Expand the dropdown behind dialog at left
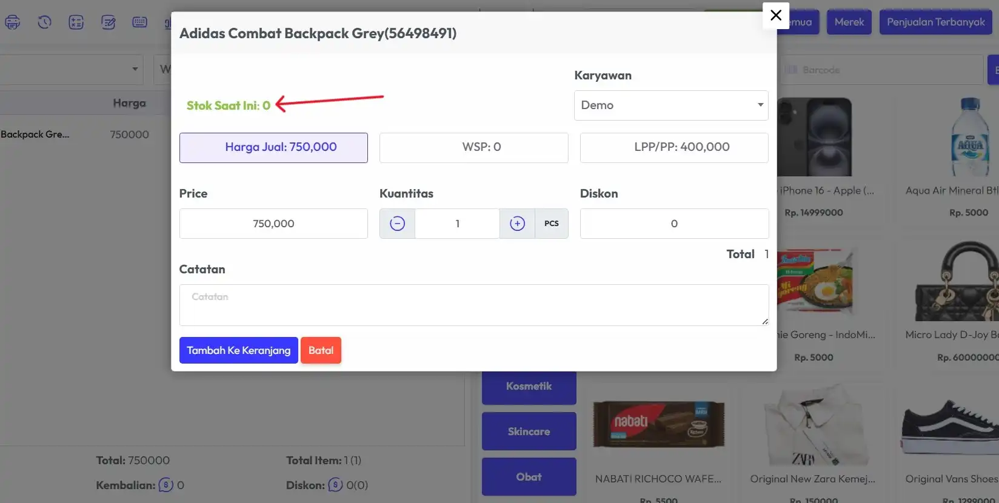Image resolution: width=999 pixels, height=503 pixels. coord(72,69)
